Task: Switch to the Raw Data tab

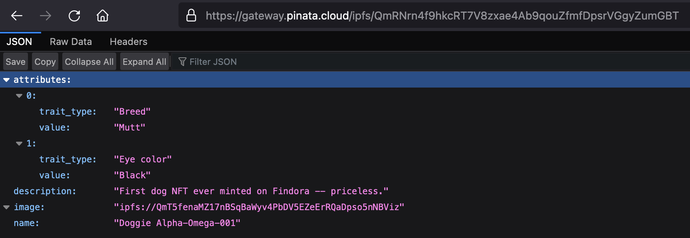Action: coord(71,42)
